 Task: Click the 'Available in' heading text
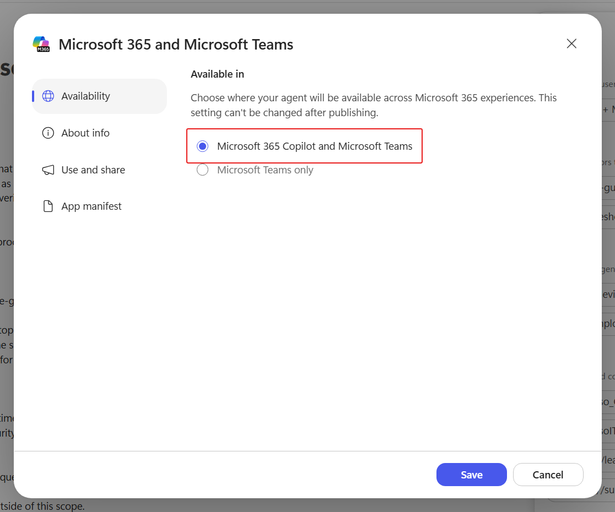(x=217, y=74)
